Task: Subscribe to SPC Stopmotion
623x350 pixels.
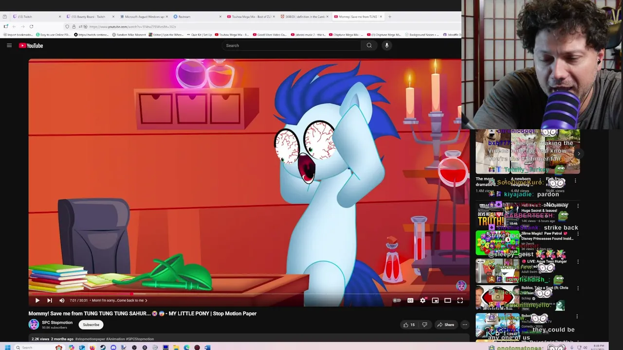Action: coord(91,325)
